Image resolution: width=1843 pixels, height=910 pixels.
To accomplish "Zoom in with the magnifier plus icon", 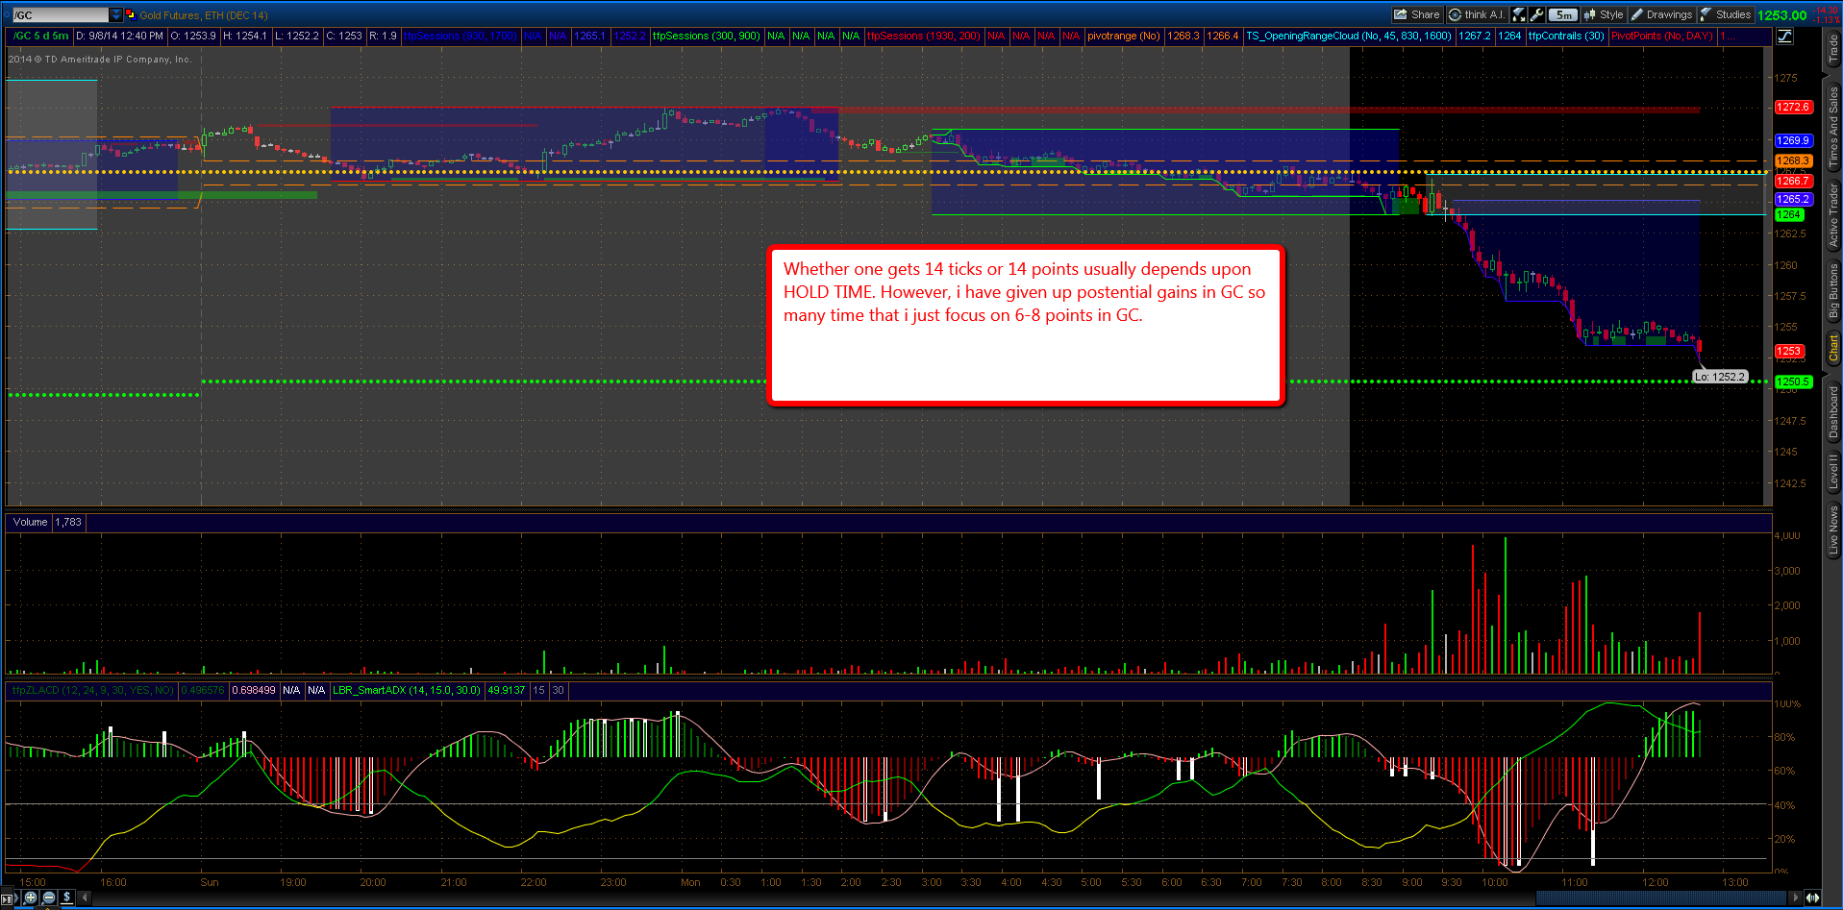I will [31, 898].
